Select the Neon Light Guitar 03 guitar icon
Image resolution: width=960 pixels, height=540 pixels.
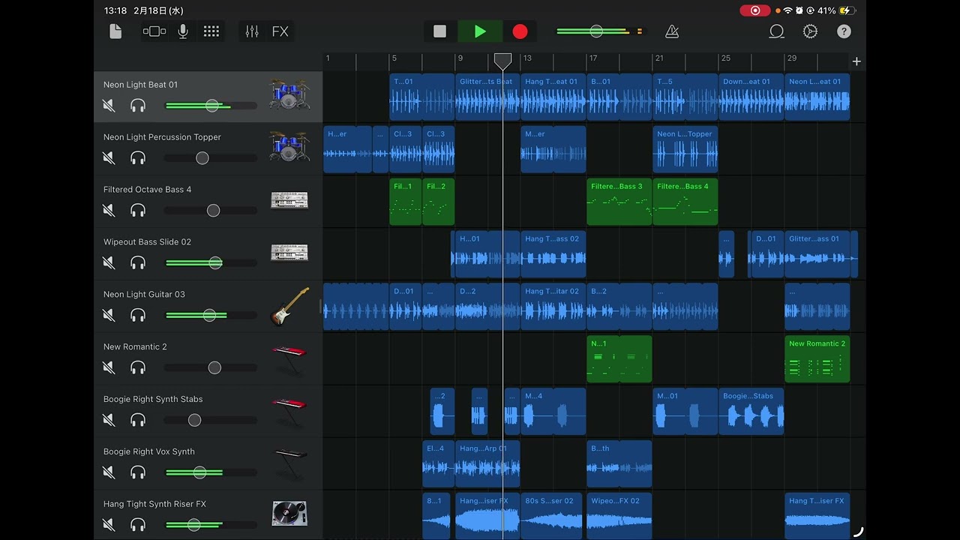[289, 305]
